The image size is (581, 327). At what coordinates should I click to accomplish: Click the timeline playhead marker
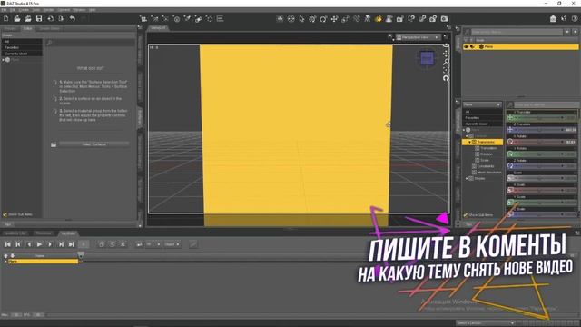coord(81,255)
